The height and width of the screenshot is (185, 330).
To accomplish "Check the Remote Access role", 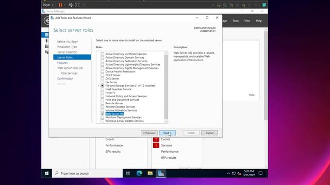I will coord(102,103).
